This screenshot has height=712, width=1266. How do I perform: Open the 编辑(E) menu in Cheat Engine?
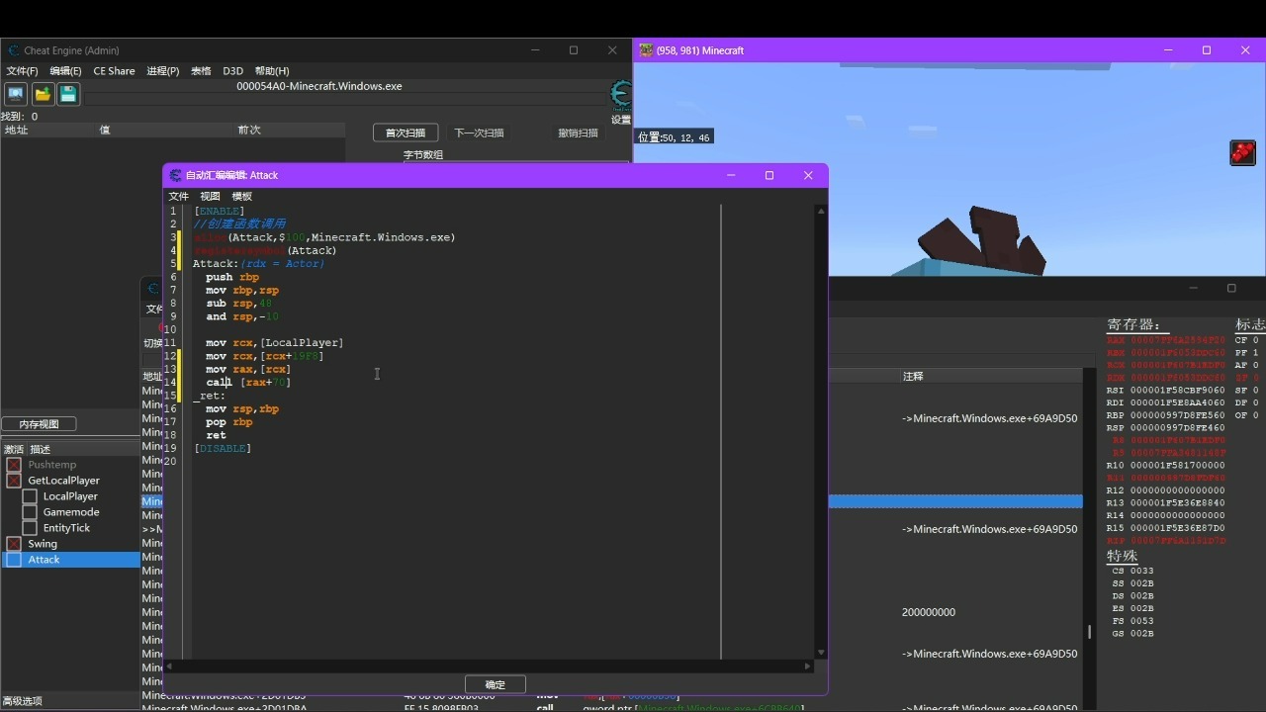65,71
